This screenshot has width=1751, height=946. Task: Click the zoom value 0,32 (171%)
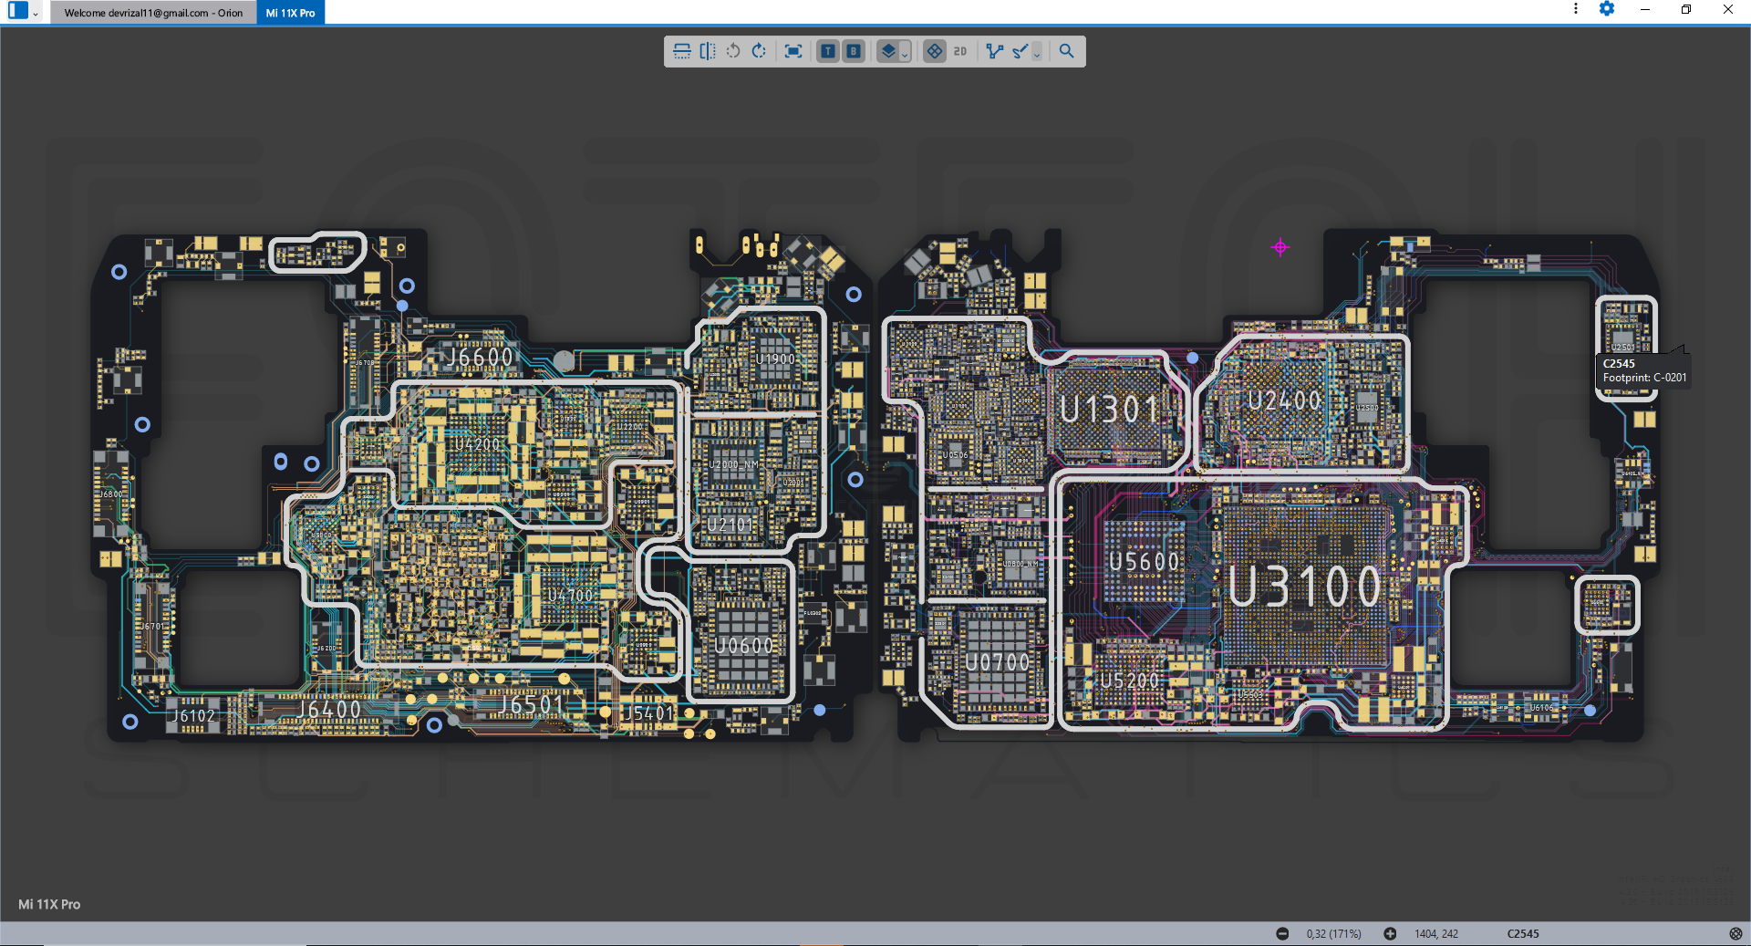click(1333, 933)
